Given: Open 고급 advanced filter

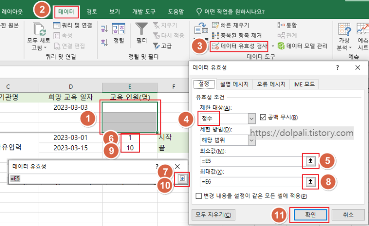Looking at the screenshot, I should point(162,46).
